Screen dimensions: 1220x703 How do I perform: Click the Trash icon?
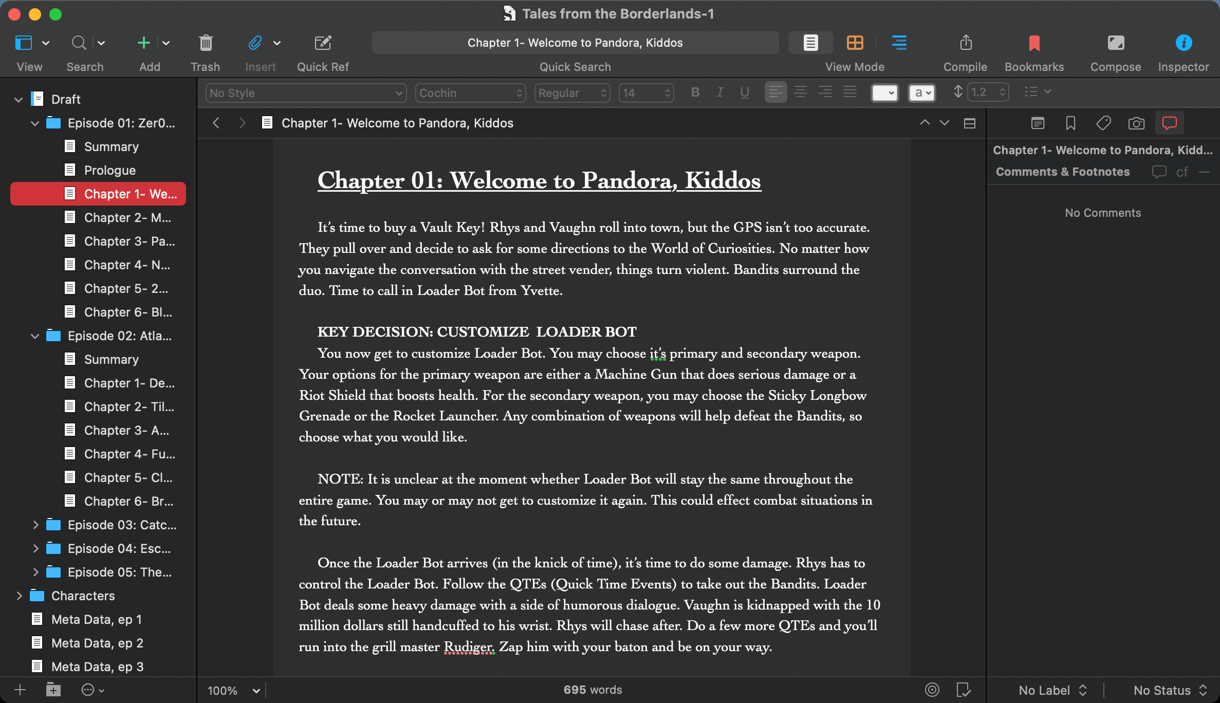[x=206, y=43]
